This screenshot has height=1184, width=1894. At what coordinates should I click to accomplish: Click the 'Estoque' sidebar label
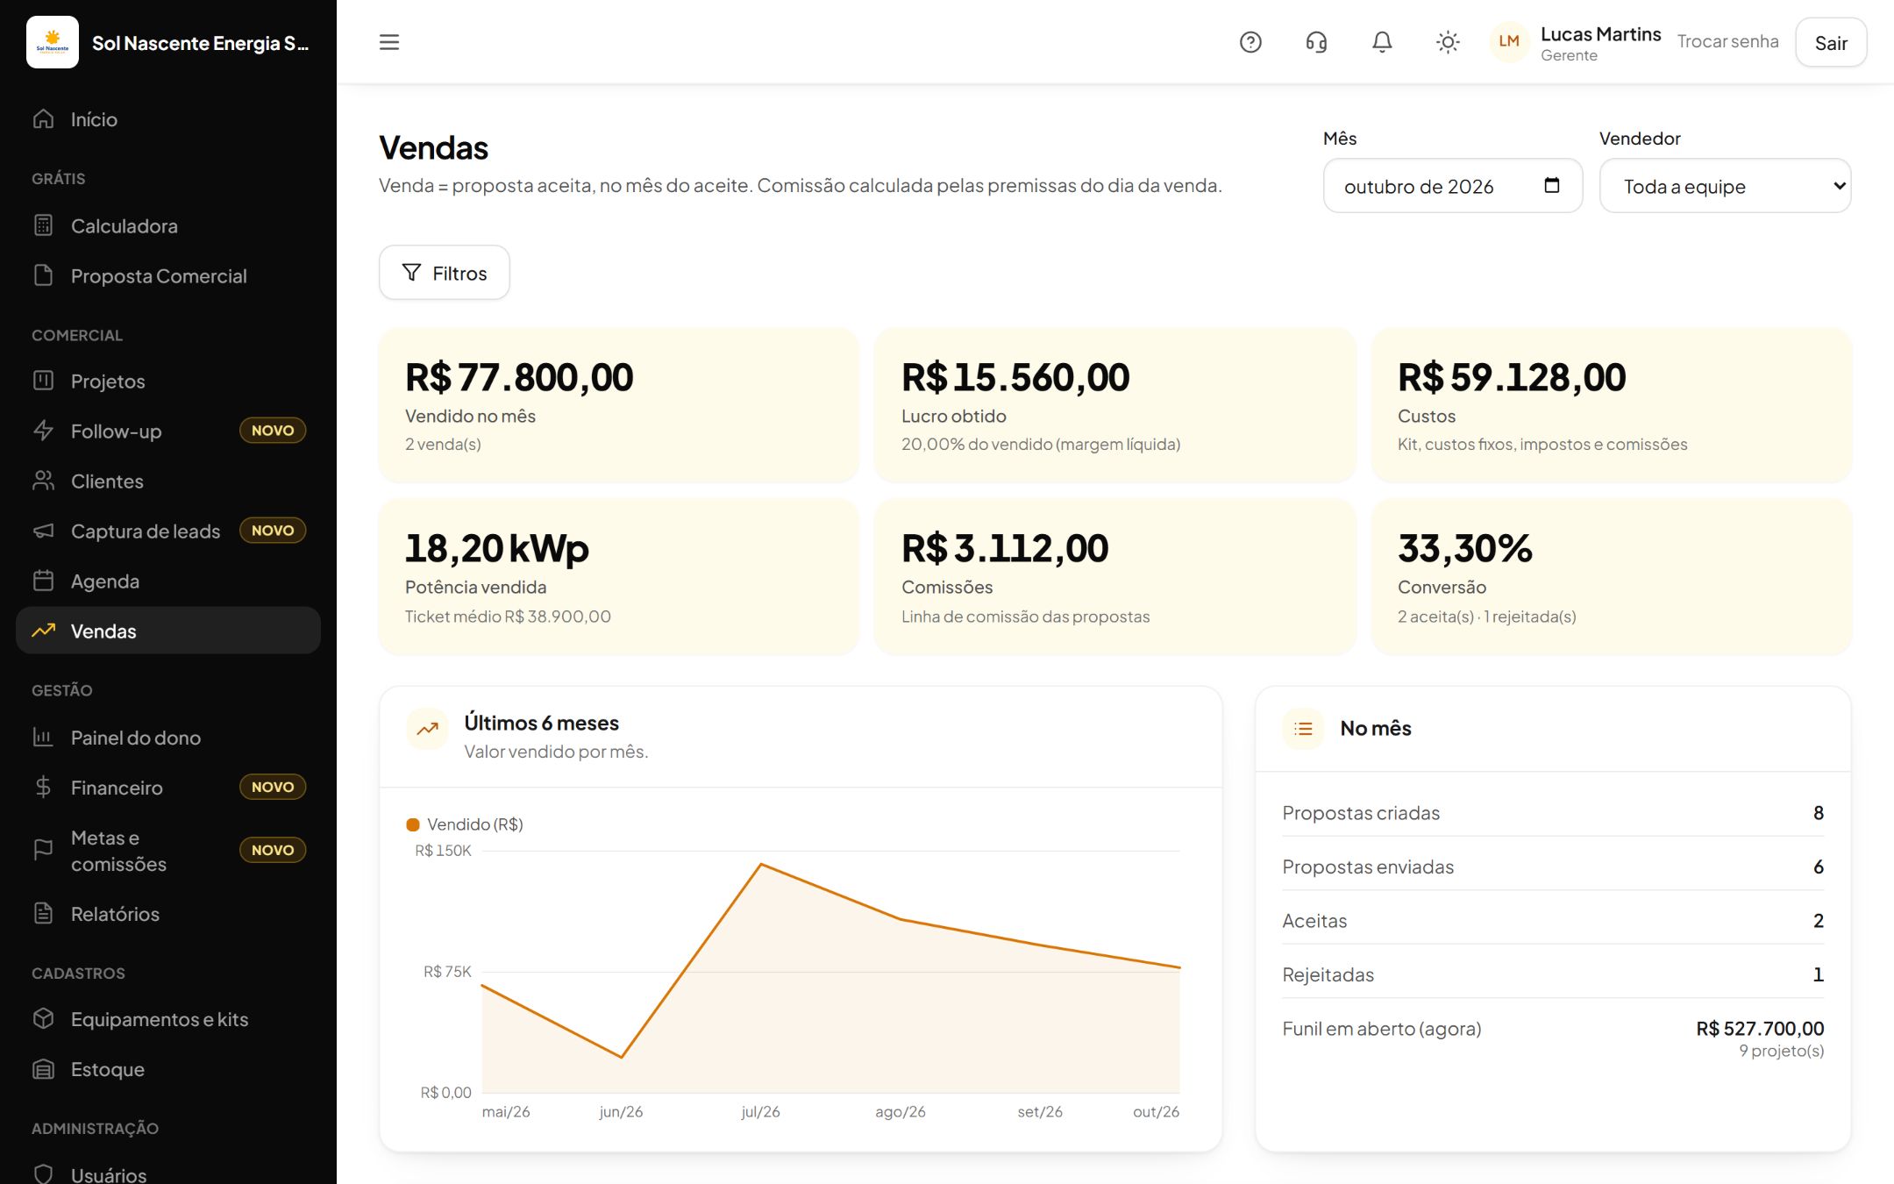(x=108, y=1069)
